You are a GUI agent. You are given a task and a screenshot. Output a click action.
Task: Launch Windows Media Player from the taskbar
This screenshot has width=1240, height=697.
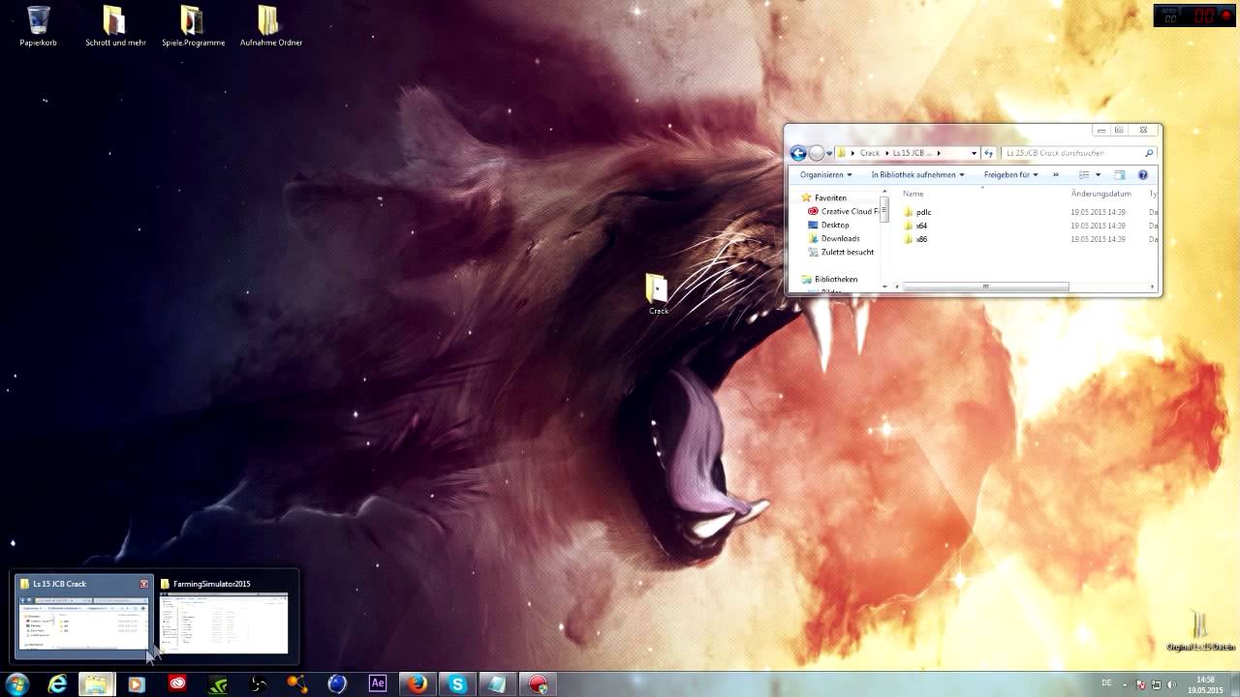(136, 683)
